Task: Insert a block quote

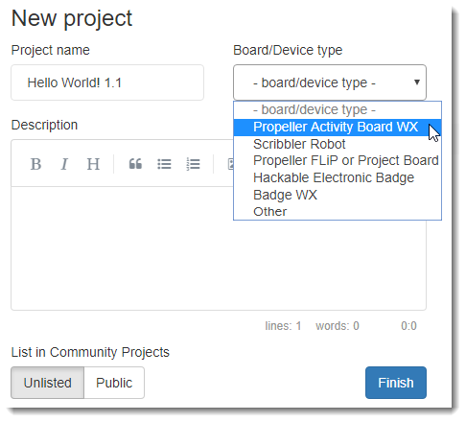Action: click(135, 164)
